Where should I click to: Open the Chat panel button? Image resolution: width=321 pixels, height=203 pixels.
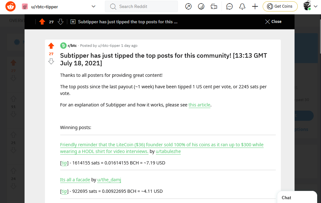click(x=297, y=197)
